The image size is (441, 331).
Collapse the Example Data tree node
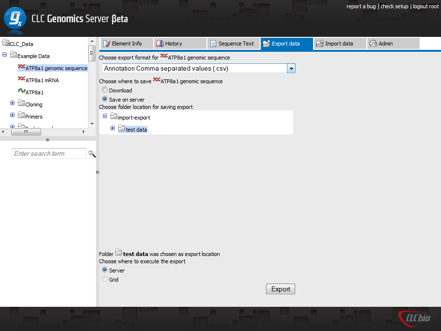(5, 55)
